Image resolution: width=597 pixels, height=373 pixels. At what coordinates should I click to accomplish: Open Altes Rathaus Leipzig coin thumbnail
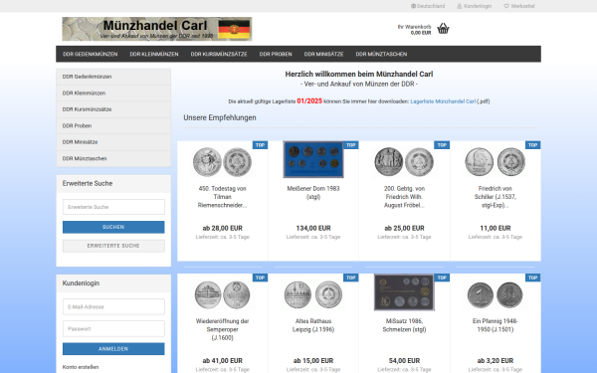(x=313, y=294)
